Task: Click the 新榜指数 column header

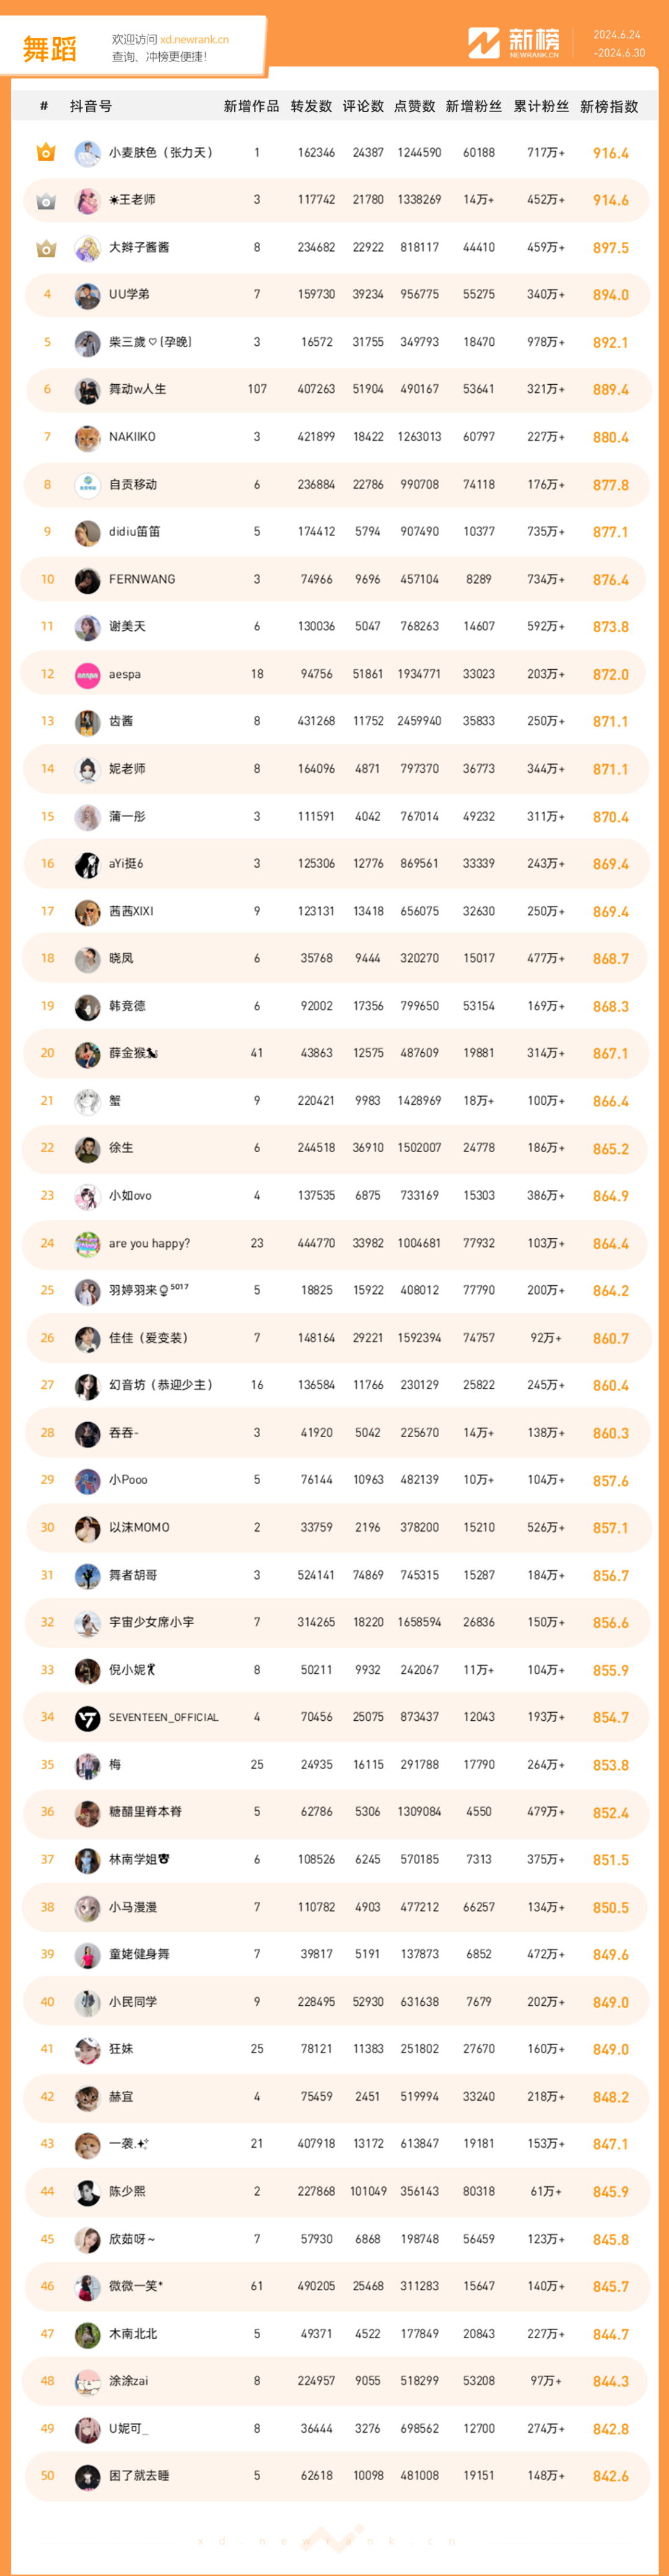Action: pyautogui.click(x=609, y=106)
